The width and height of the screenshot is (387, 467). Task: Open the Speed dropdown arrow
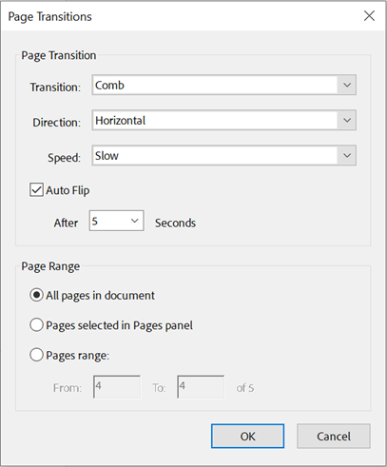(x=347, y=155)
